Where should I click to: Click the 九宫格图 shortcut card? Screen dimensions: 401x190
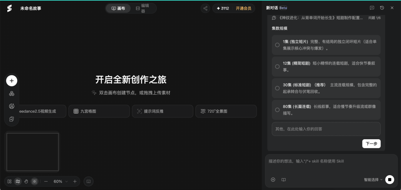point(99,111)
